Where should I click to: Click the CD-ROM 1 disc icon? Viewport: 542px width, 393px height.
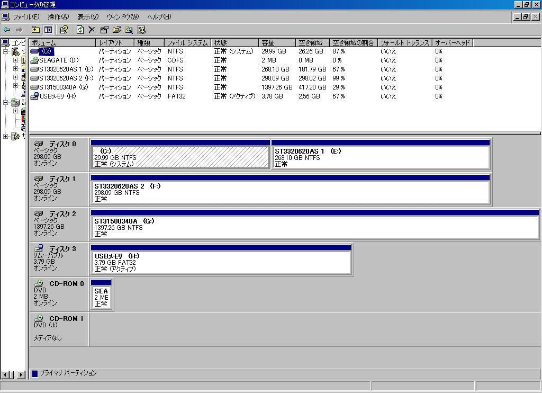(39, 318)
